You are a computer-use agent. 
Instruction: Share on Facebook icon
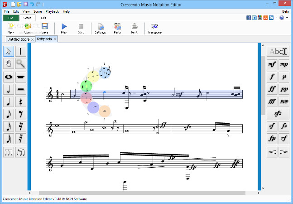249,18
